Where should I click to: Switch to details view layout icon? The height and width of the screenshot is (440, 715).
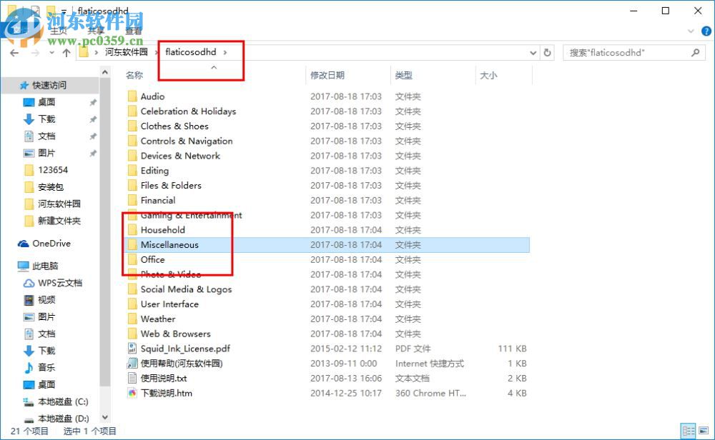point(688,431)
